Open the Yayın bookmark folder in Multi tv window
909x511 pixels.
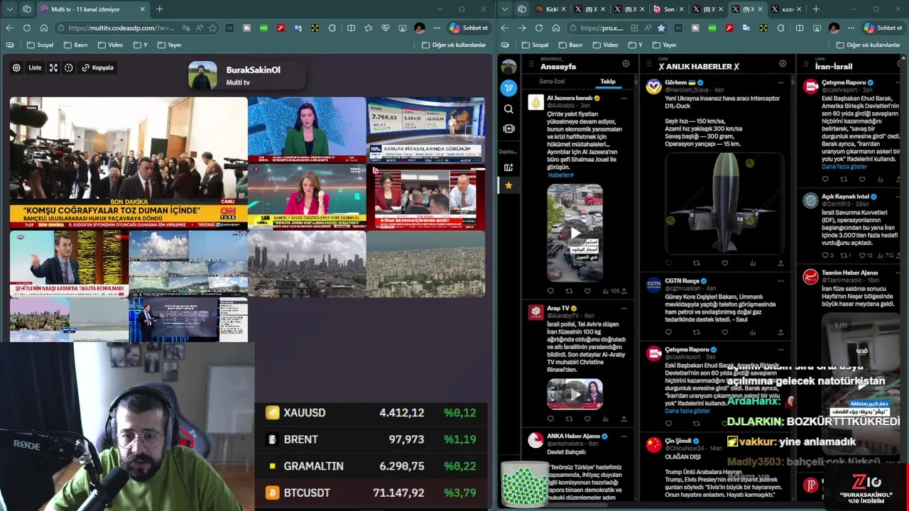[x=169, y=45]
